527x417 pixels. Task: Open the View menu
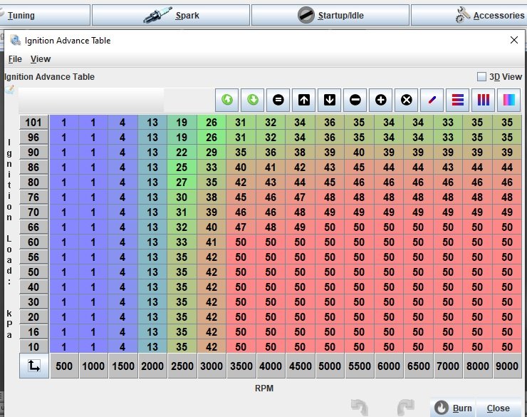click(41, 59)
